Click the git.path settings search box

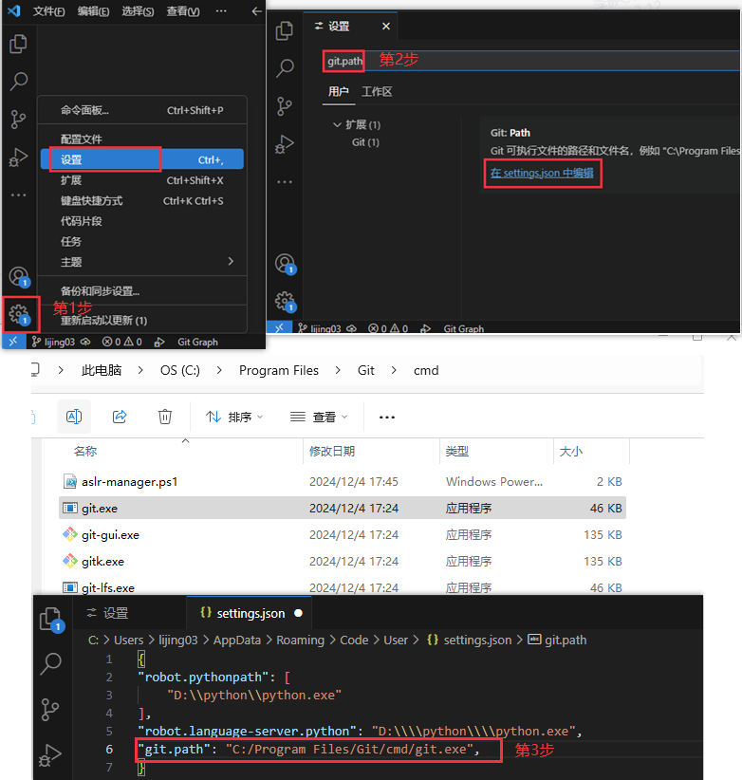click(x=530, y=61)
